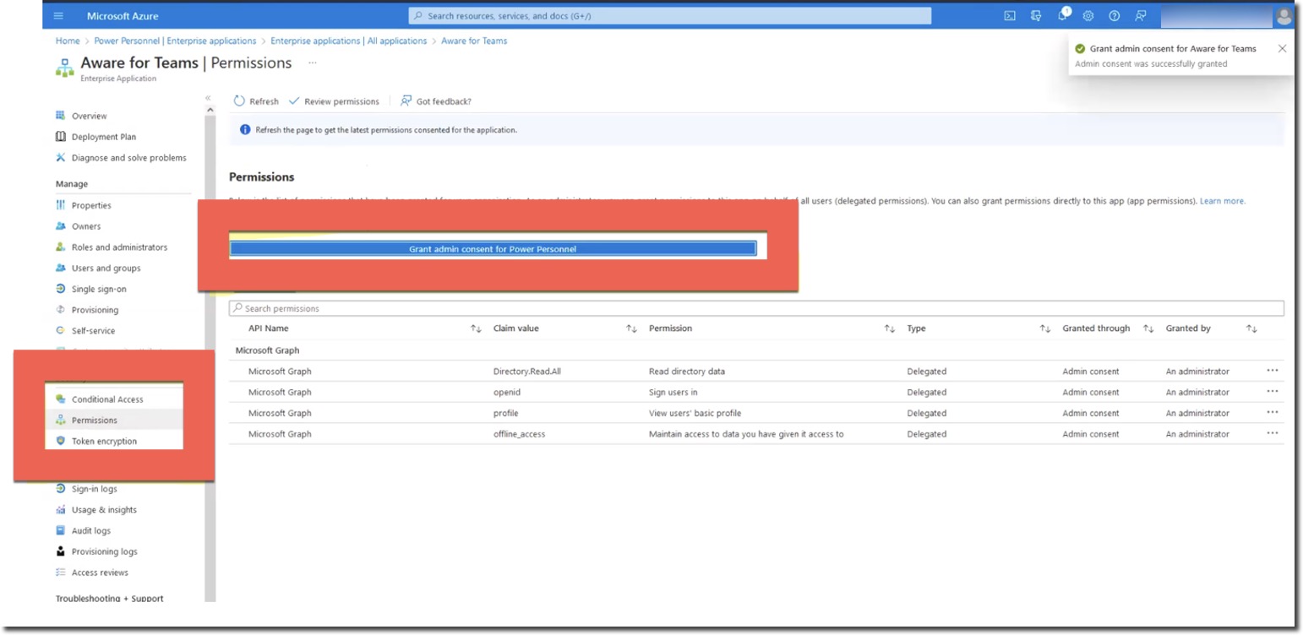Click the Microsoft Graph group header
The height and width of the screenshot is (635, 1303).
tap(268, 350)
